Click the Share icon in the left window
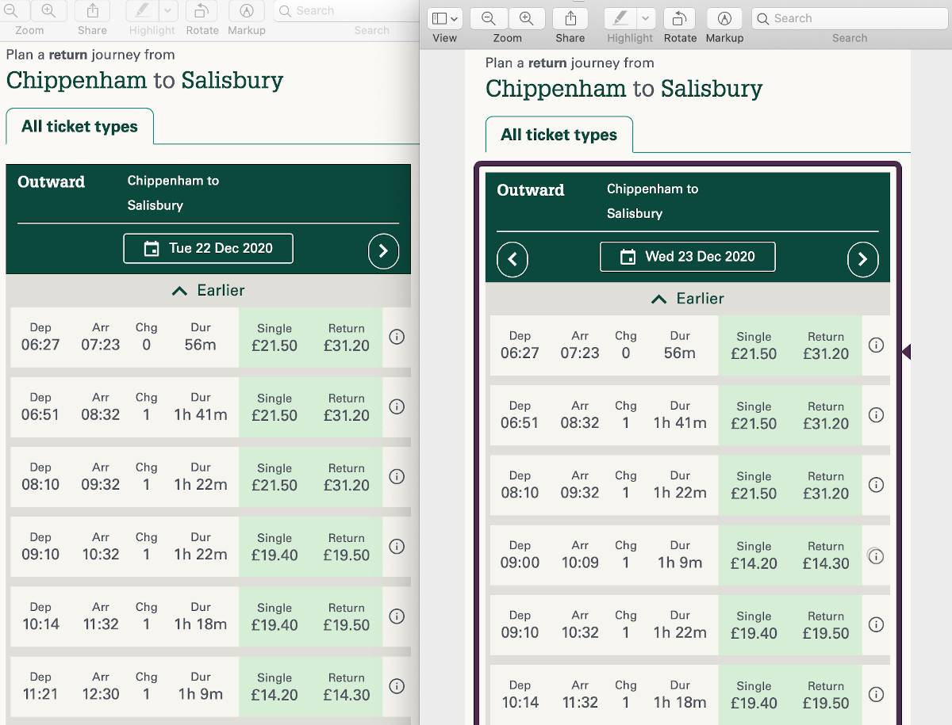952x725 pixels. pyautogui.click(x=93, y=11)
